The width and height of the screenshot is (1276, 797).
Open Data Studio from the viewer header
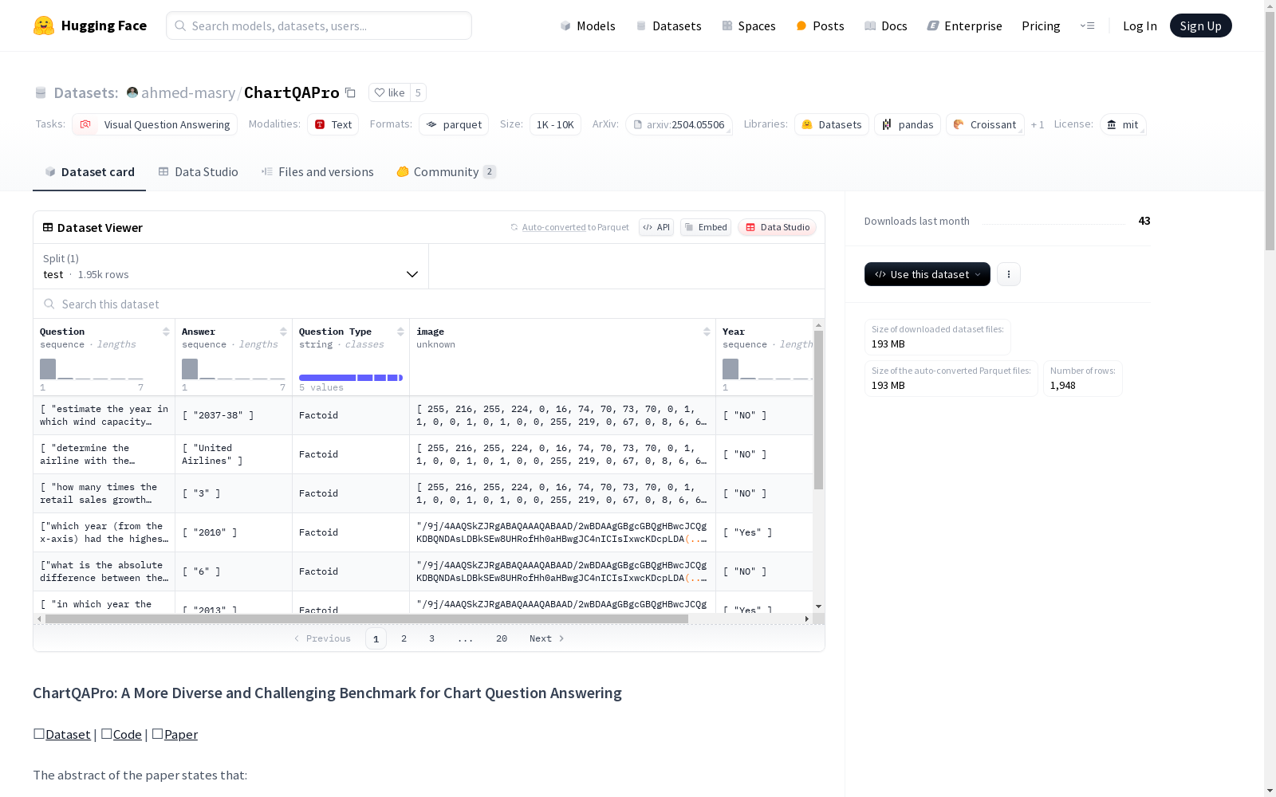click(x=777, y=227)
